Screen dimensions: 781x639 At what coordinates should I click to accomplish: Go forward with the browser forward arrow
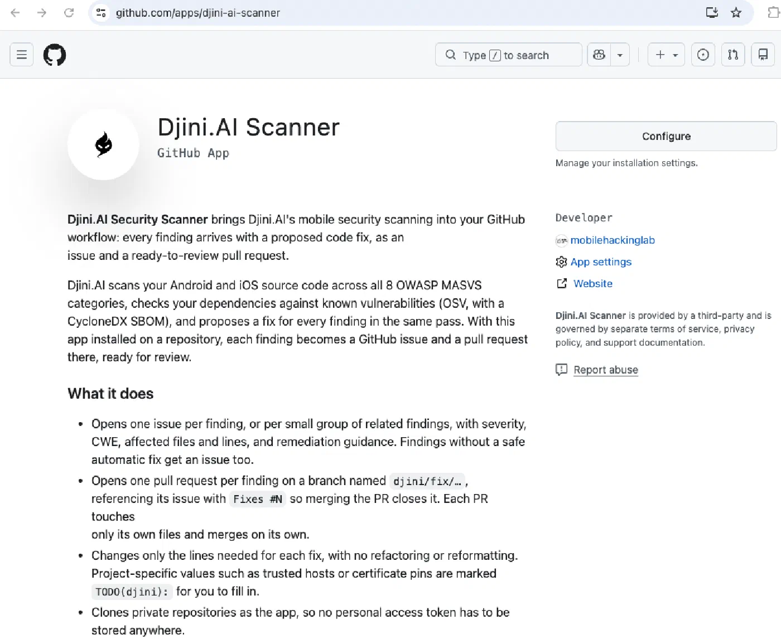[x=42, y=12]
